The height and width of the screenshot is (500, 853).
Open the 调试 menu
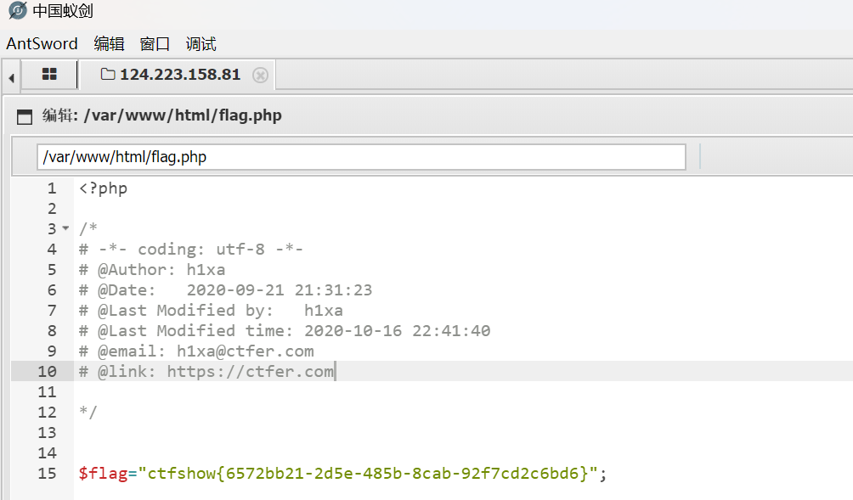201,44
